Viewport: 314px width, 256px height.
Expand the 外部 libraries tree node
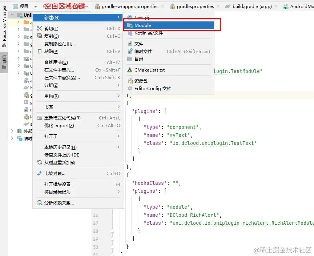pyautogui.click(x=12, y=131)
